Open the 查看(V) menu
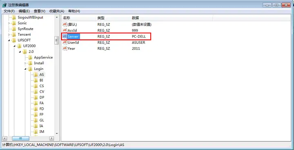Viewport: 294px width, 150px height. (x=39, y=11)
